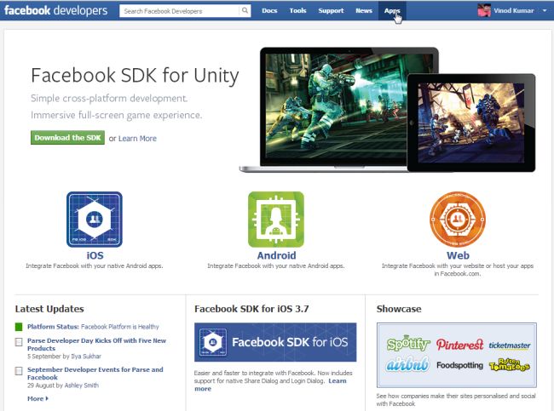This screenshot has height=411, width=554.
Task: Open the News menu
Action: (x=364, y=10)
